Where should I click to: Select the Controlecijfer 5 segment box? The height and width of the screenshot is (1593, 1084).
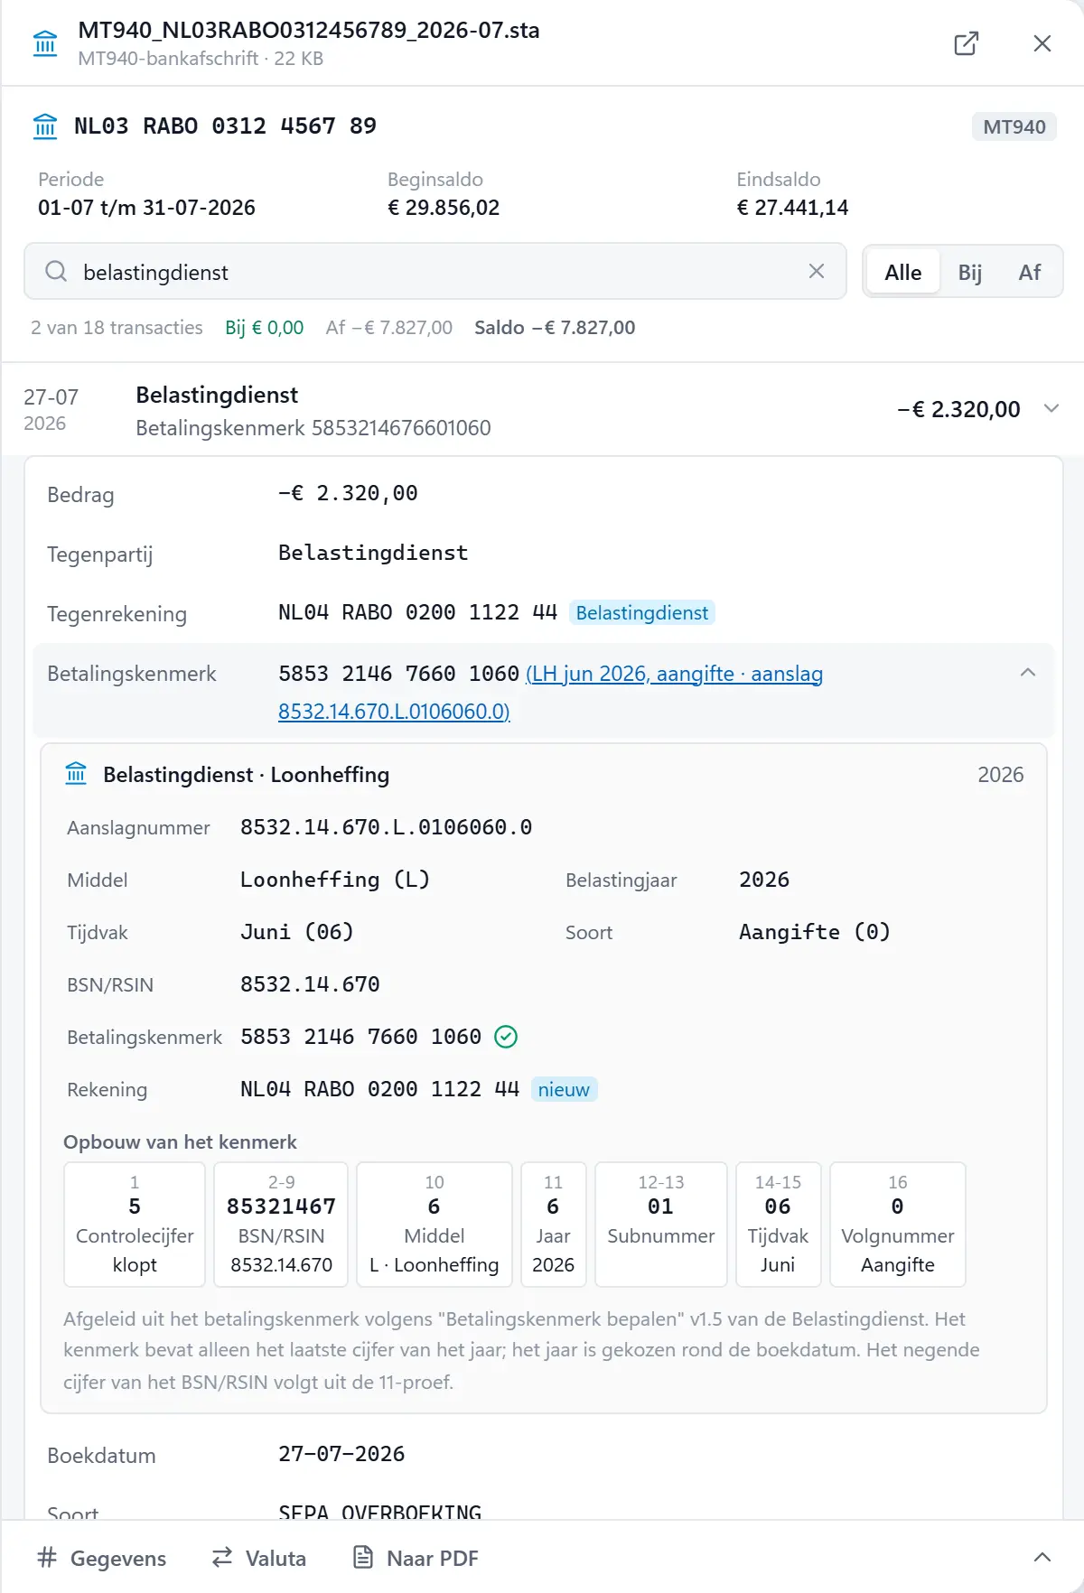pos(135,1224)
